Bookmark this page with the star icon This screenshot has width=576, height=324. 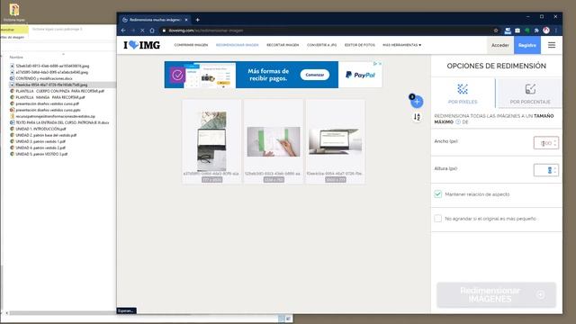(x=496, y=31)
